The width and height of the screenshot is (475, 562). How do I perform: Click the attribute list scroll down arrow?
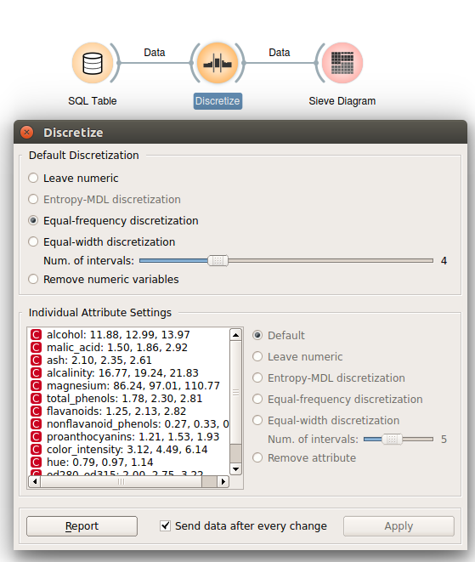235,468
